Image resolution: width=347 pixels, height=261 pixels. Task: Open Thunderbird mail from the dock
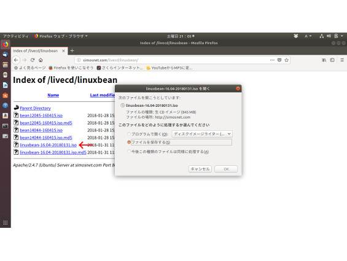(x=6, y=55)
